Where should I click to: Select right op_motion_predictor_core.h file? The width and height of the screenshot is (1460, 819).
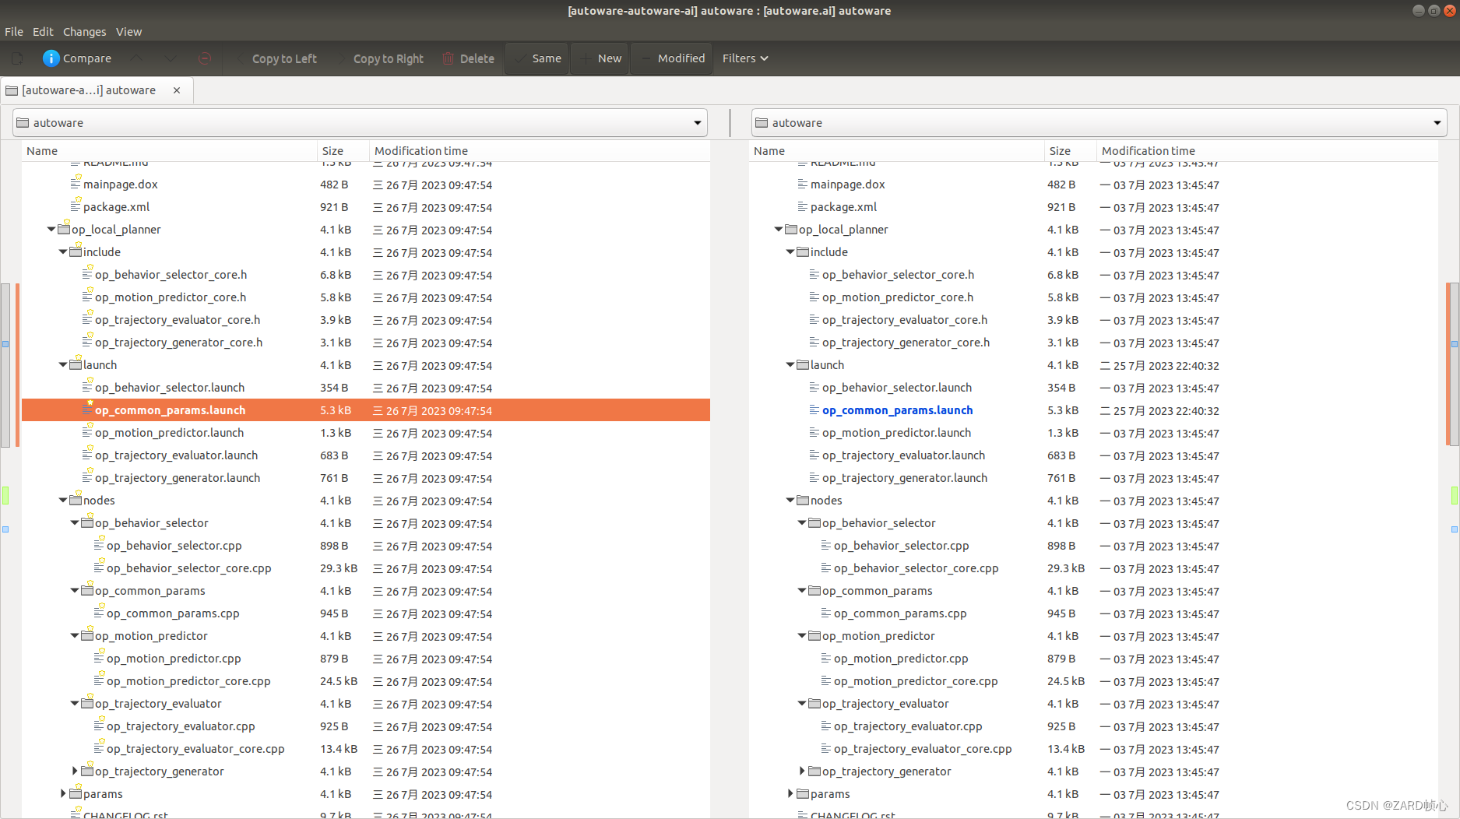point(898,297)
